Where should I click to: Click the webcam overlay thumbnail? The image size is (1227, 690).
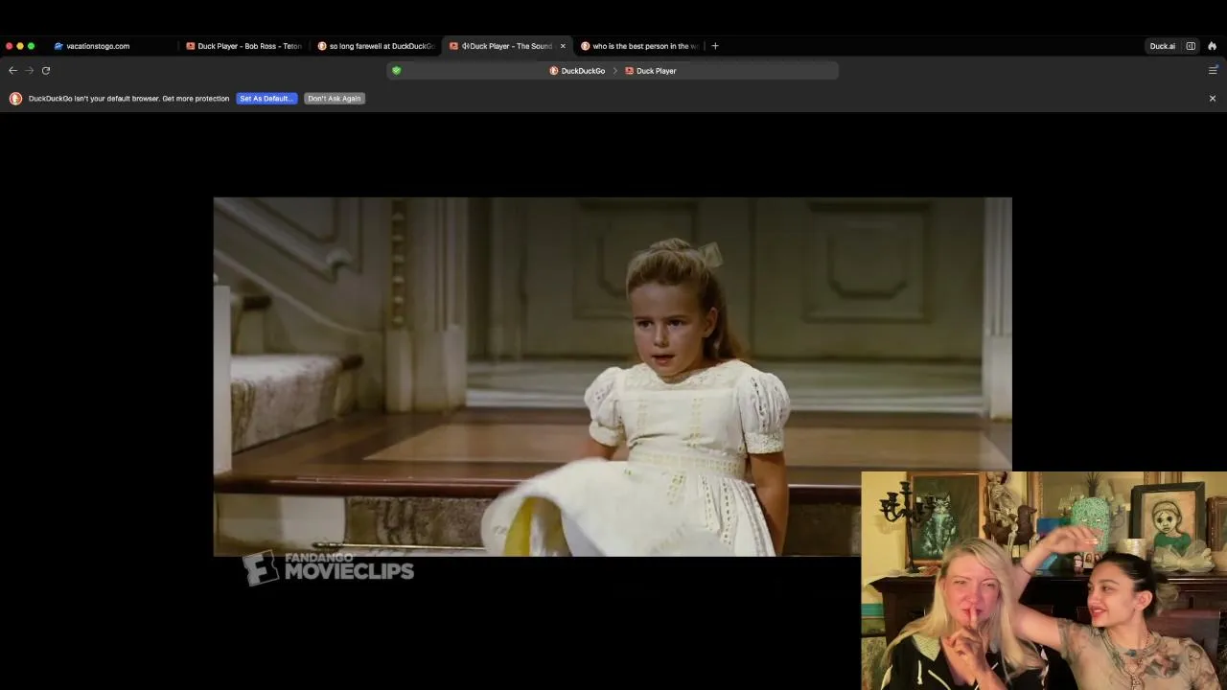[1044, 581]
